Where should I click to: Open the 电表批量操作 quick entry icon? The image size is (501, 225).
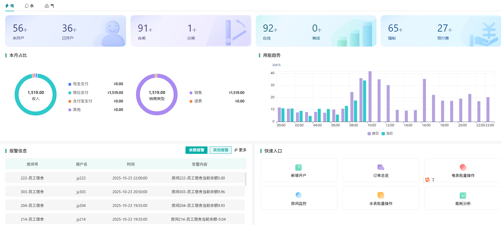point(463,167)
